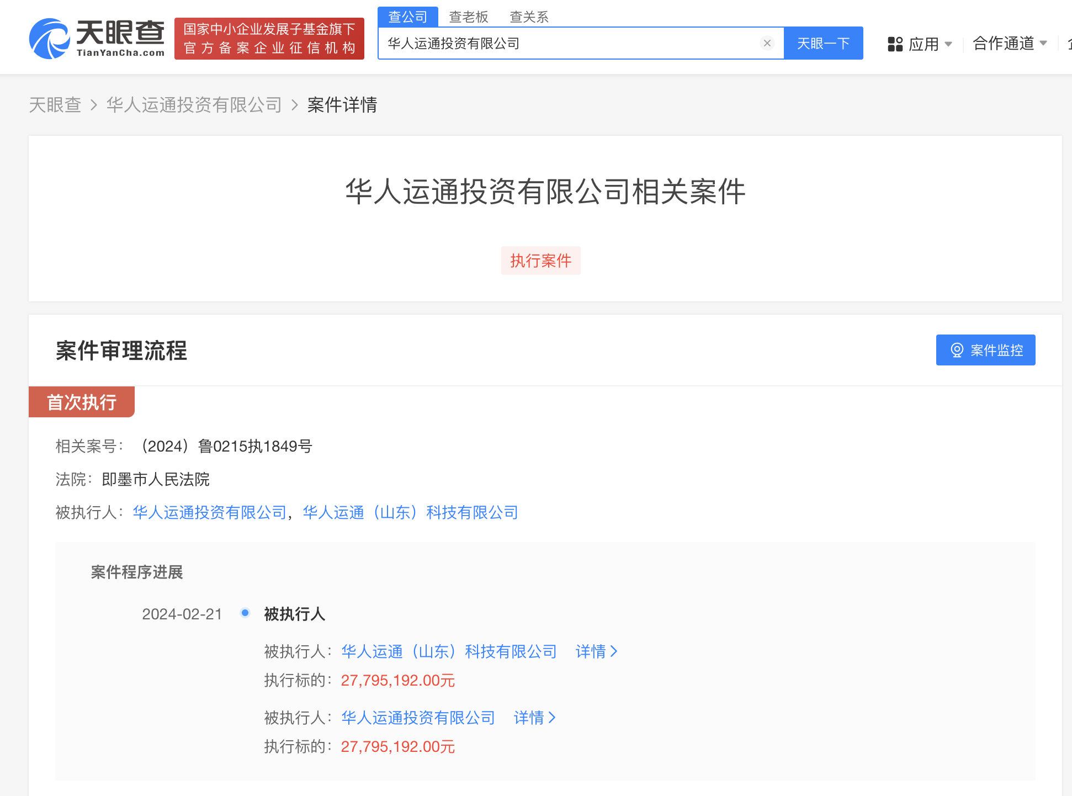Click 天眼查 breadcrumb link
Screen dimensions: 1072x796
55,105
